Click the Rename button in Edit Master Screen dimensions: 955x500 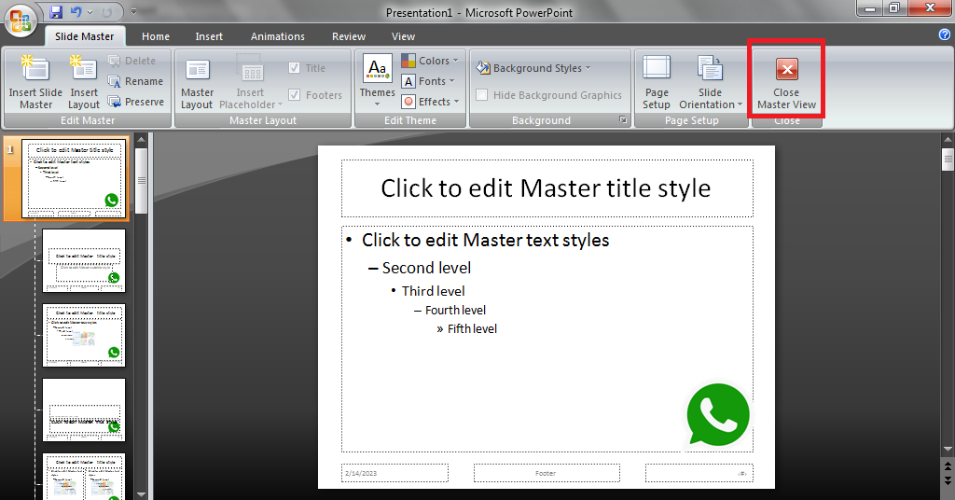tap(135, 81)
